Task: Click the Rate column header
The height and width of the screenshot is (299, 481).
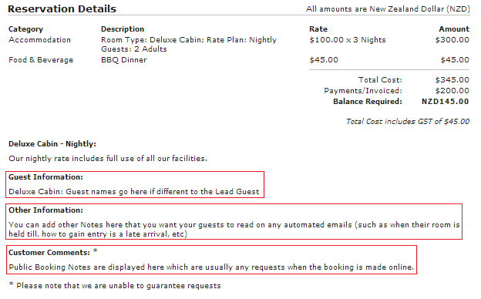Action: tap(318, 29)
